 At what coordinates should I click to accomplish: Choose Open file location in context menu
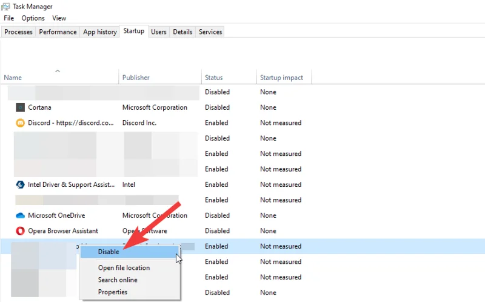point(124,267)
